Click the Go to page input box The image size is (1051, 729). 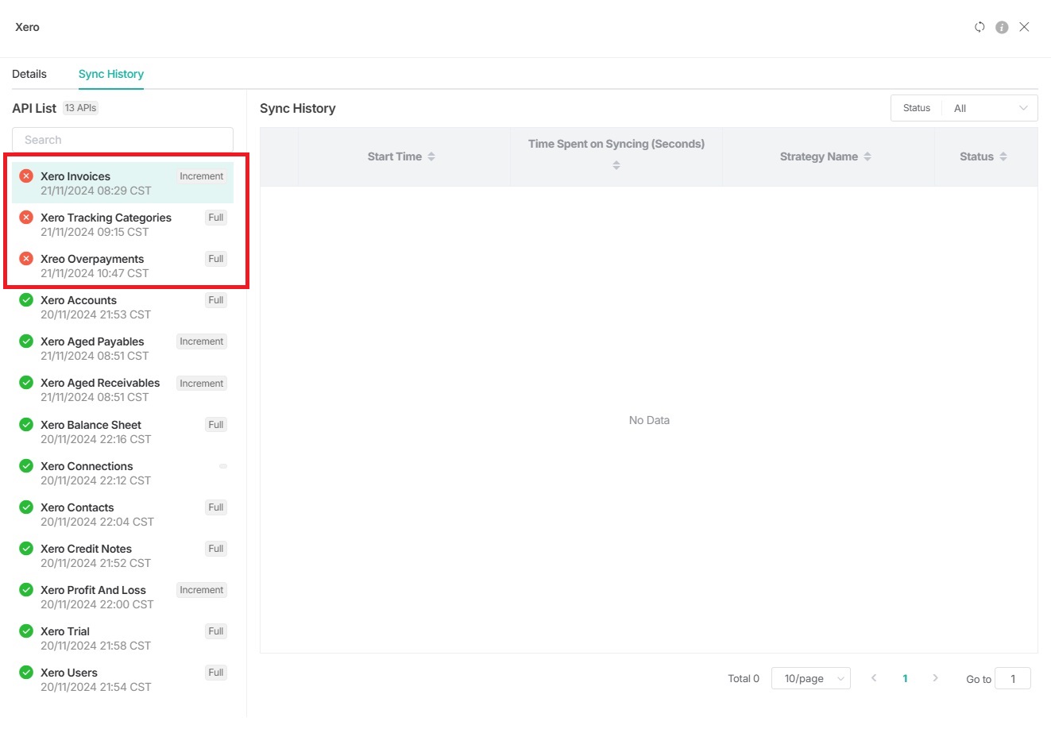tap(1012, 679)
